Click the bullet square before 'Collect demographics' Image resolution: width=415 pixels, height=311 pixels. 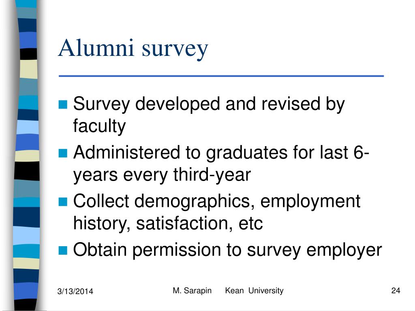[63, 202]
